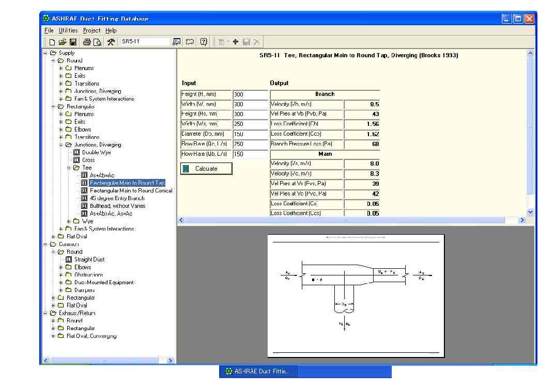Click the fitting icon beside 45 degree Entry Branch
555x391 pixels.
pyautogui.click(x=84, y=198)
